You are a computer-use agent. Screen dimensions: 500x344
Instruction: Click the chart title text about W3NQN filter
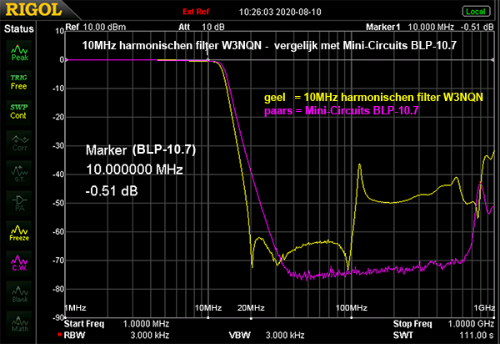pos(269,46)
